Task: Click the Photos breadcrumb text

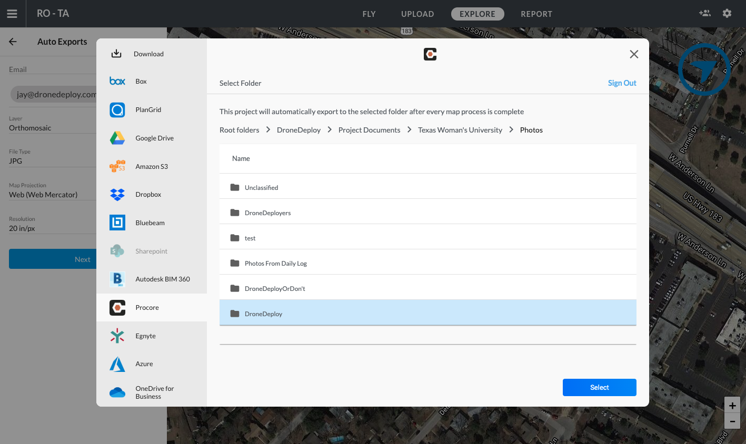Action: 531,130
